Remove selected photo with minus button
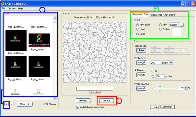 (x=11, y=104)
